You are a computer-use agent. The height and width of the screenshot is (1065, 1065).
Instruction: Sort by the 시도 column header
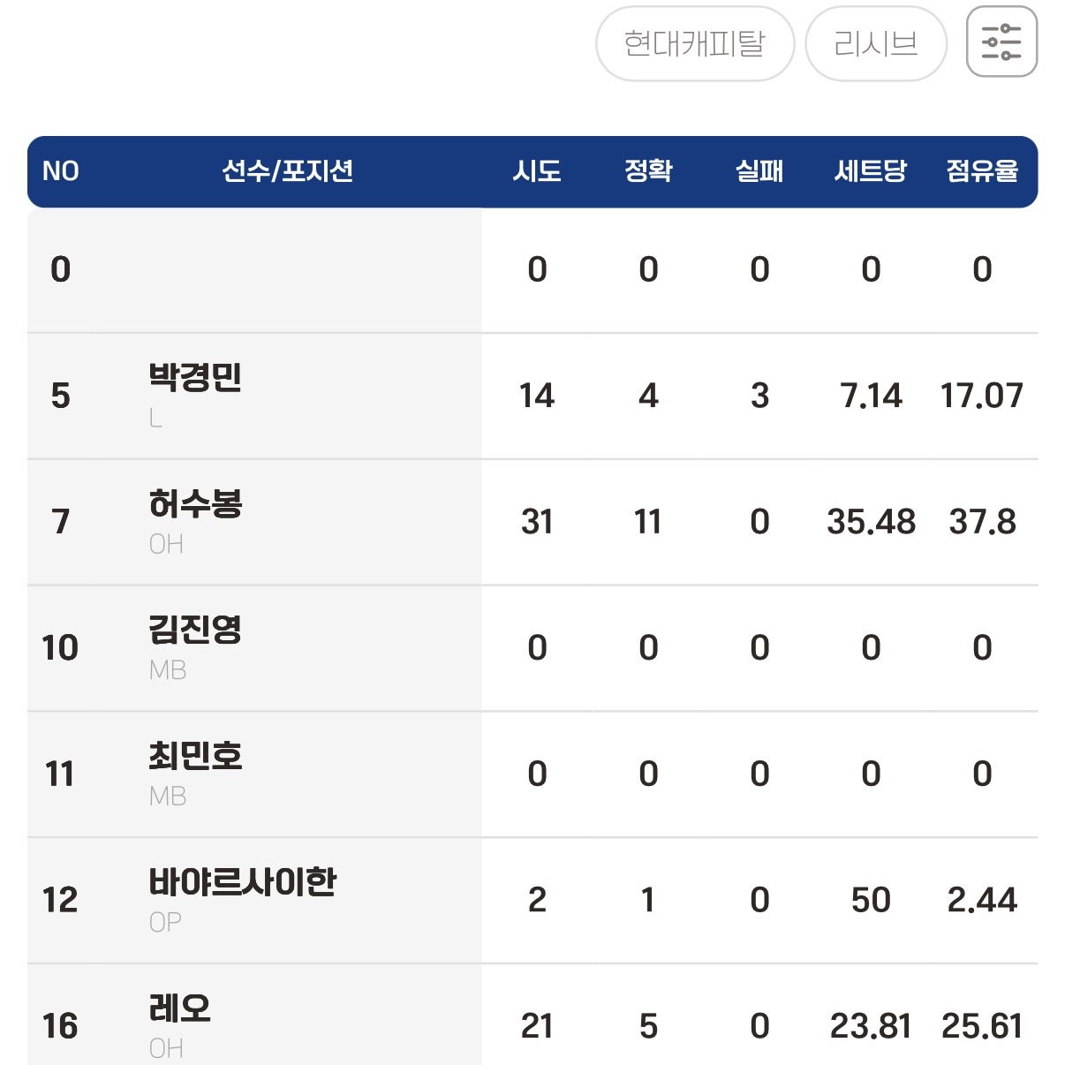537,170
